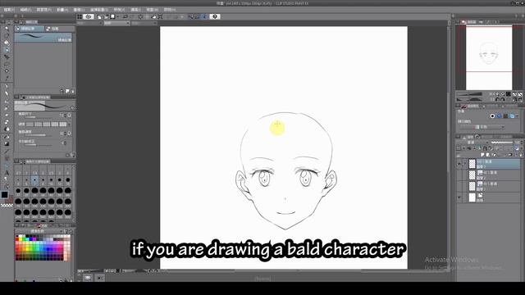Click the trash icon in layer panel

pos(521,155)
